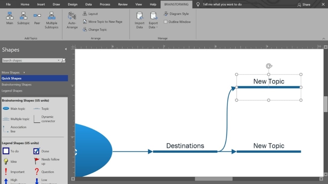The height and width of the screenshot is (184, 328).
Task: Enable Outline Window checkbox
Action: 166,21
